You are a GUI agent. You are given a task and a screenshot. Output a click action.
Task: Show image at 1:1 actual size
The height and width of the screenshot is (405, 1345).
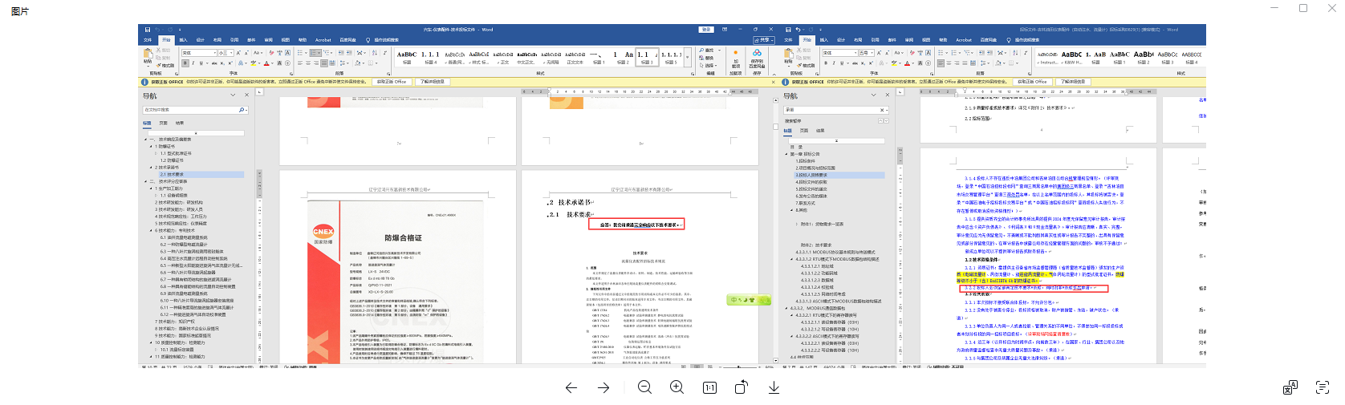coord(709,387)
